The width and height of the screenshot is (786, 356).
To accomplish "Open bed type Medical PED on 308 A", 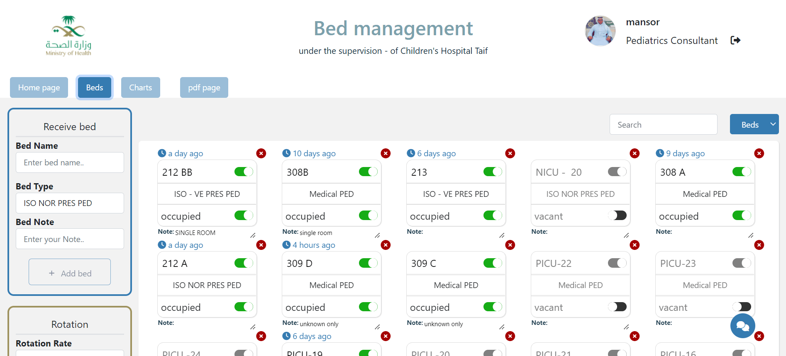I will click(x=705, y=194).
